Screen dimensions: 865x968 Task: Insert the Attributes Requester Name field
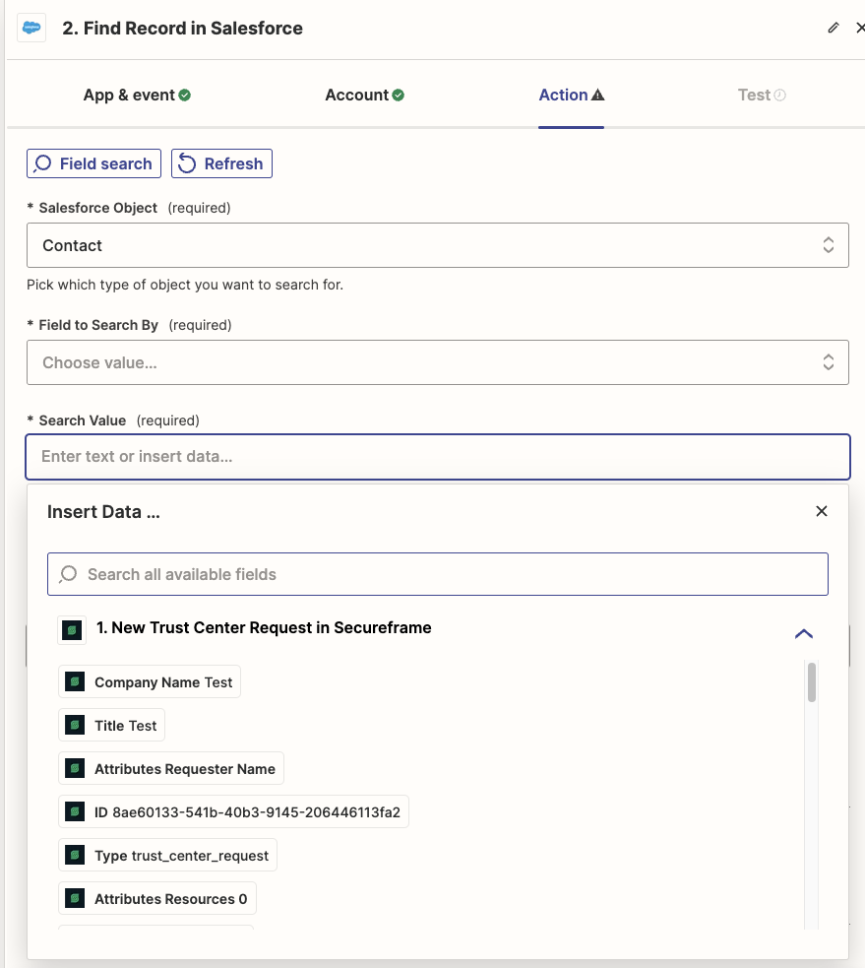pos(171,769)
